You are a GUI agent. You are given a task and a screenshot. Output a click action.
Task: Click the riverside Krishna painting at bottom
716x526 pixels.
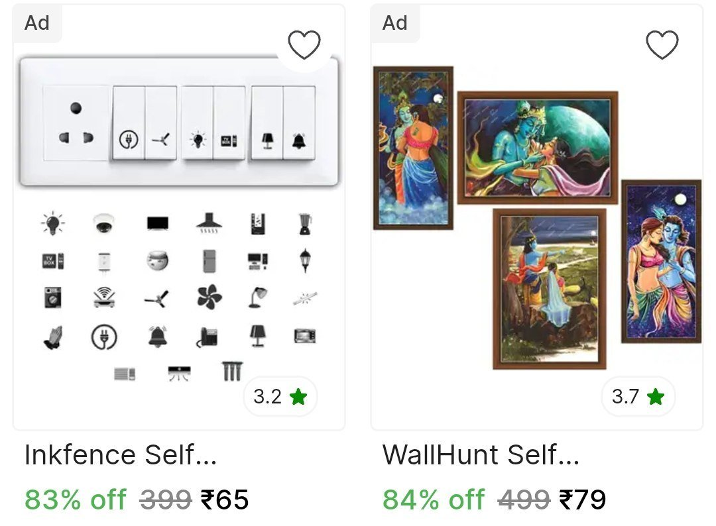(550, 289)
